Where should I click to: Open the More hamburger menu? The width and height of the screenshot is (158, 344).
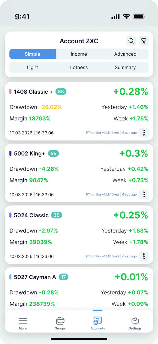[x=23, y=323]
